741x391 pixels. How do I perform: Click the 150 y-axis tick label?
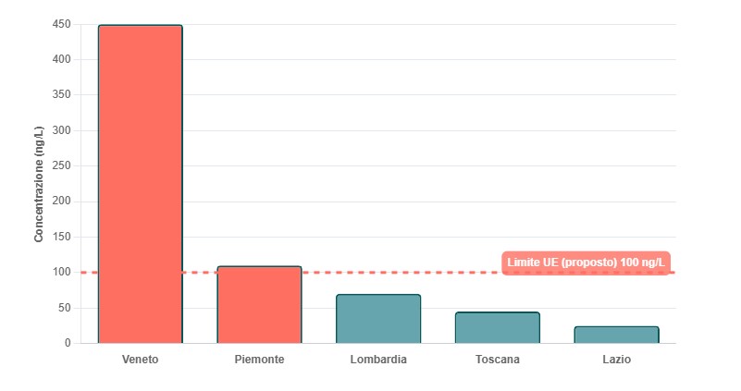pyautogui.click(x=62, y=237)
